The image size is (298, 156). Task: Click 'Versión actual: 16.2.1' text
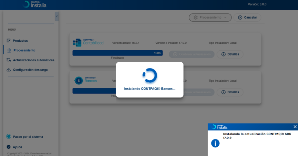point(126,43)
